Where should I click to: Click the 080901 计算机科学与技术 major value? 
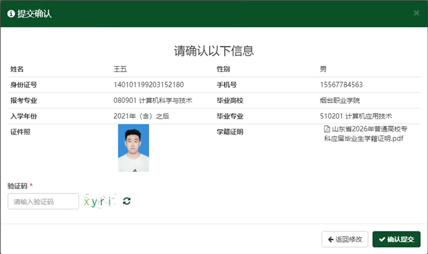point(153,100)
